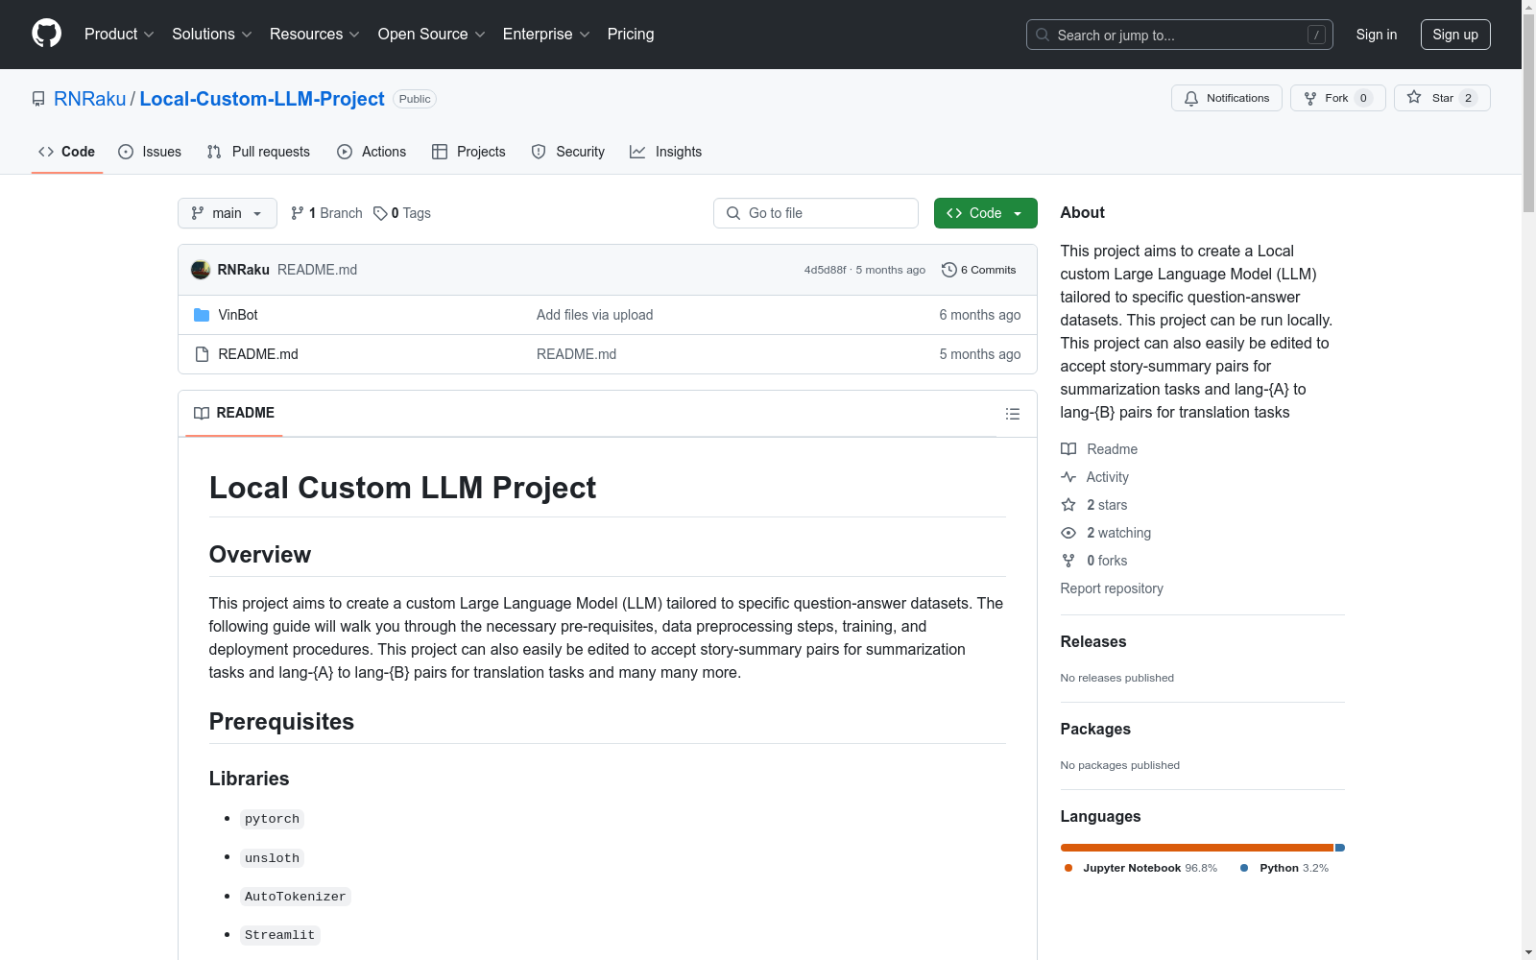The image size is (1536, 960).
Task: Open README.md file link
Action: point(258,354)
